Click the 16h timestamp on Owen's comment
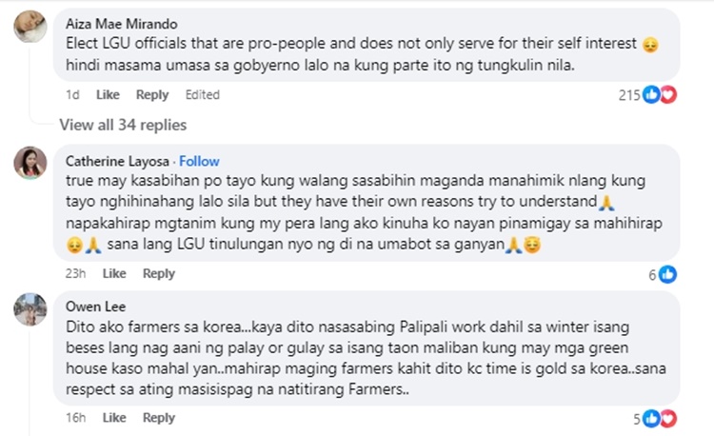This screenshot has width=714, height=436. tap(76, 418)
